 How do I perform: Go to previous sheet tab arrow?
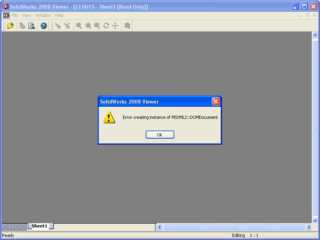(11, 227)
